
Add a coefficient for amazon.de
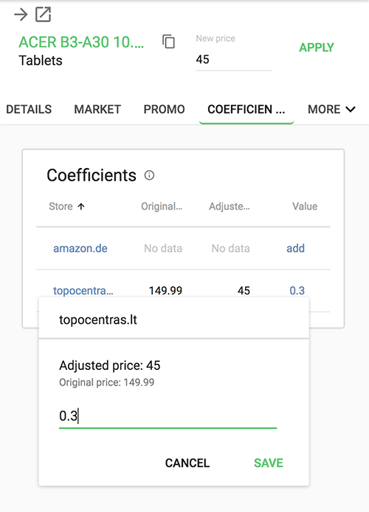click(x=295, y=249)
